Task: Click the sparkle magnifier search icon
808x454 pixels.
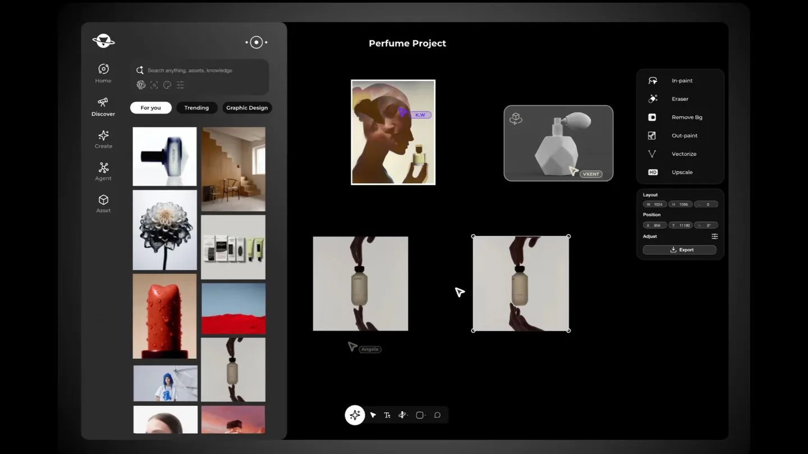Action: [x=140, y=70]
